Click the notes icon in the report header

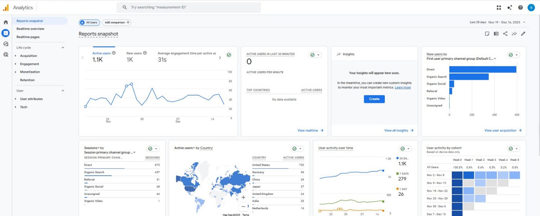[x=487, y=33]
